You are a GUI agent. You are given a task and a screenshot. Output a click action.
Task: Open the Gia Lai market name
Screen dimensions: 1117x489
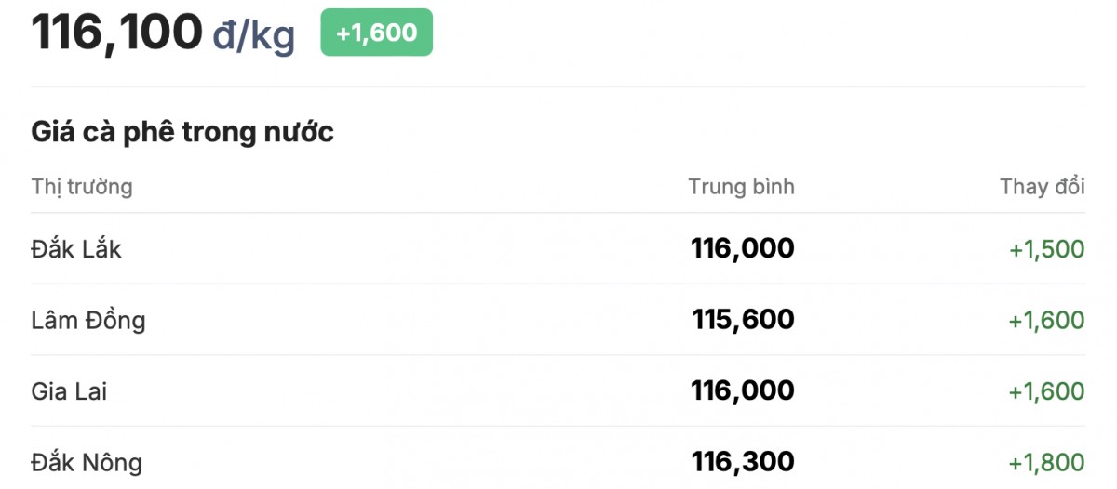(69, 391)
